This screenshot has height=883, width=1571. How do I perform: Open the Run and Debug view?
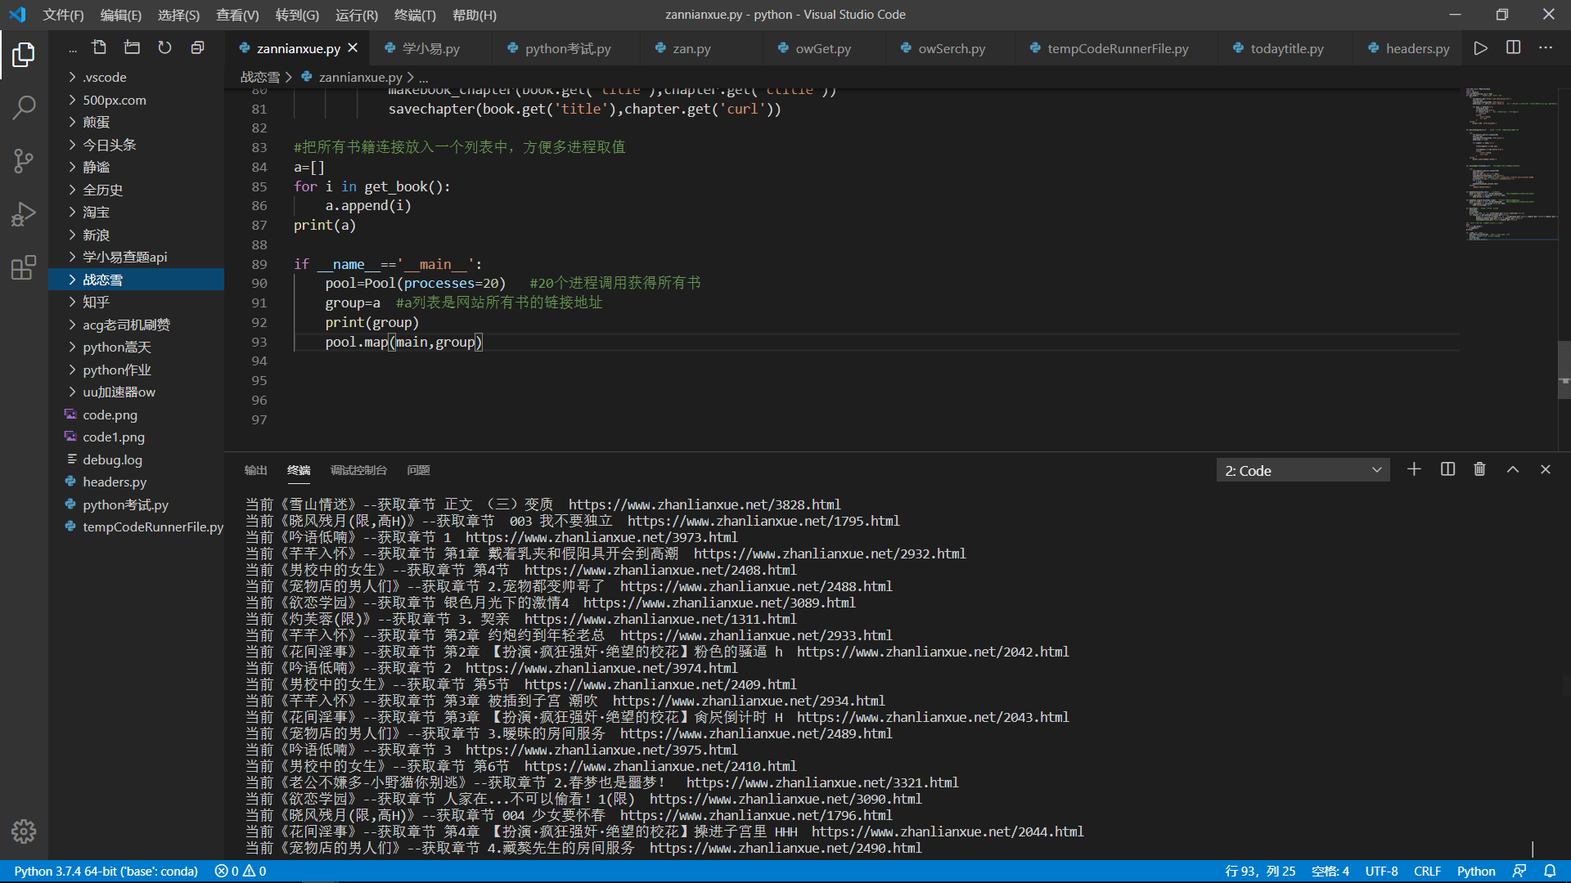(x=24, y=214)
